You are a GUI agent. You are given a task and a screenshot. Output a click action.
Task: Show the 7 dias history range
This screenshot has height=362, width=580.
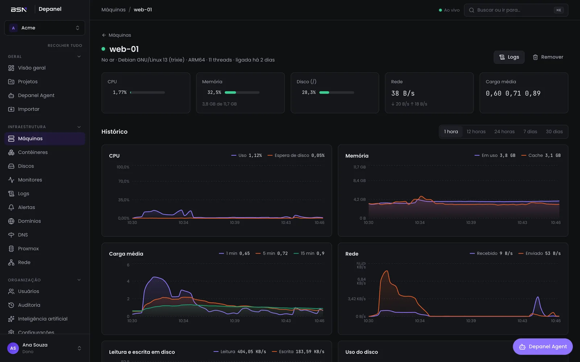pos(530,132)
